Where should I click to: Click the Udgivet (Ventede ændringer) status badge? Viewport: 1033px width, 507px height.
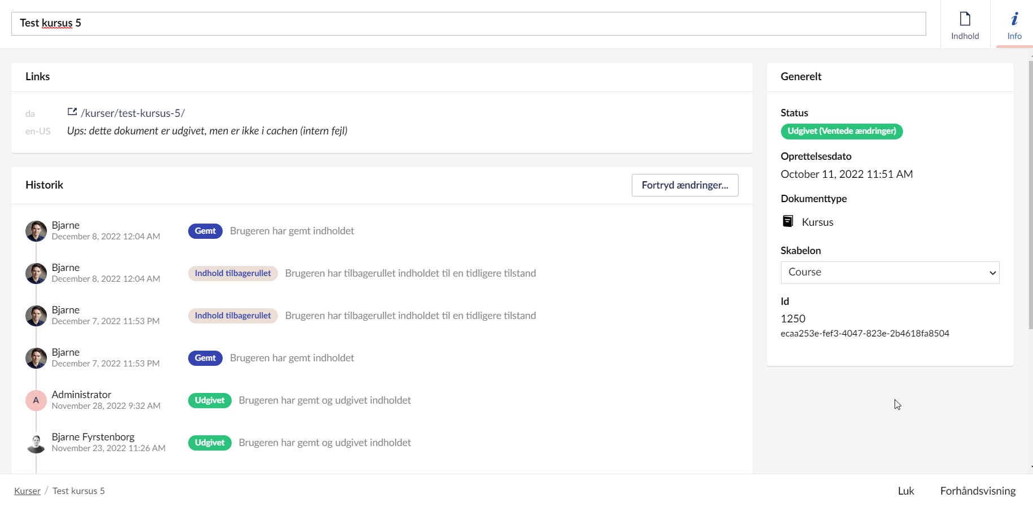click(x=841, y=131)
